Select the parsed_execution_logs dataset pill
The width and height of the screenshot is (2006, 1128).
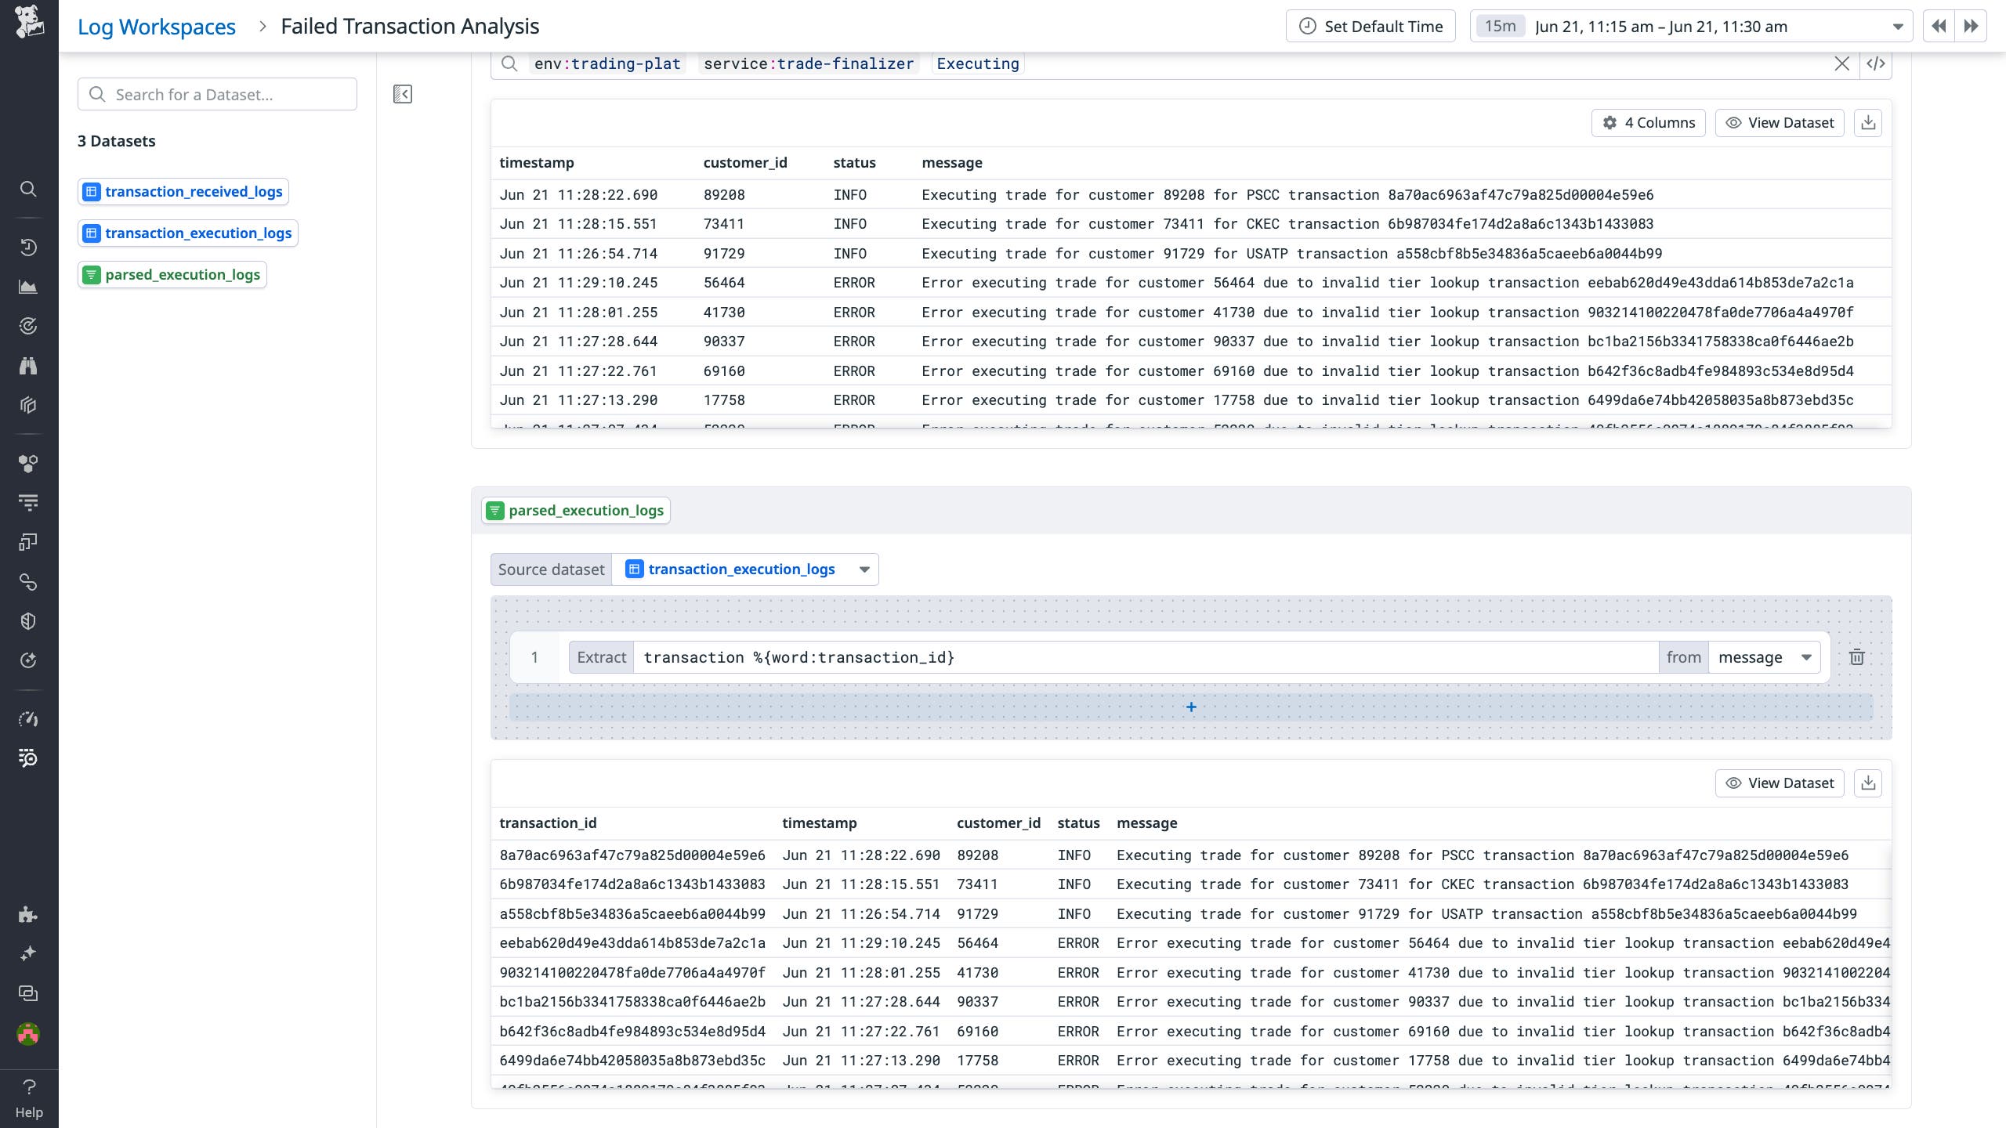[x=172, y=274]
